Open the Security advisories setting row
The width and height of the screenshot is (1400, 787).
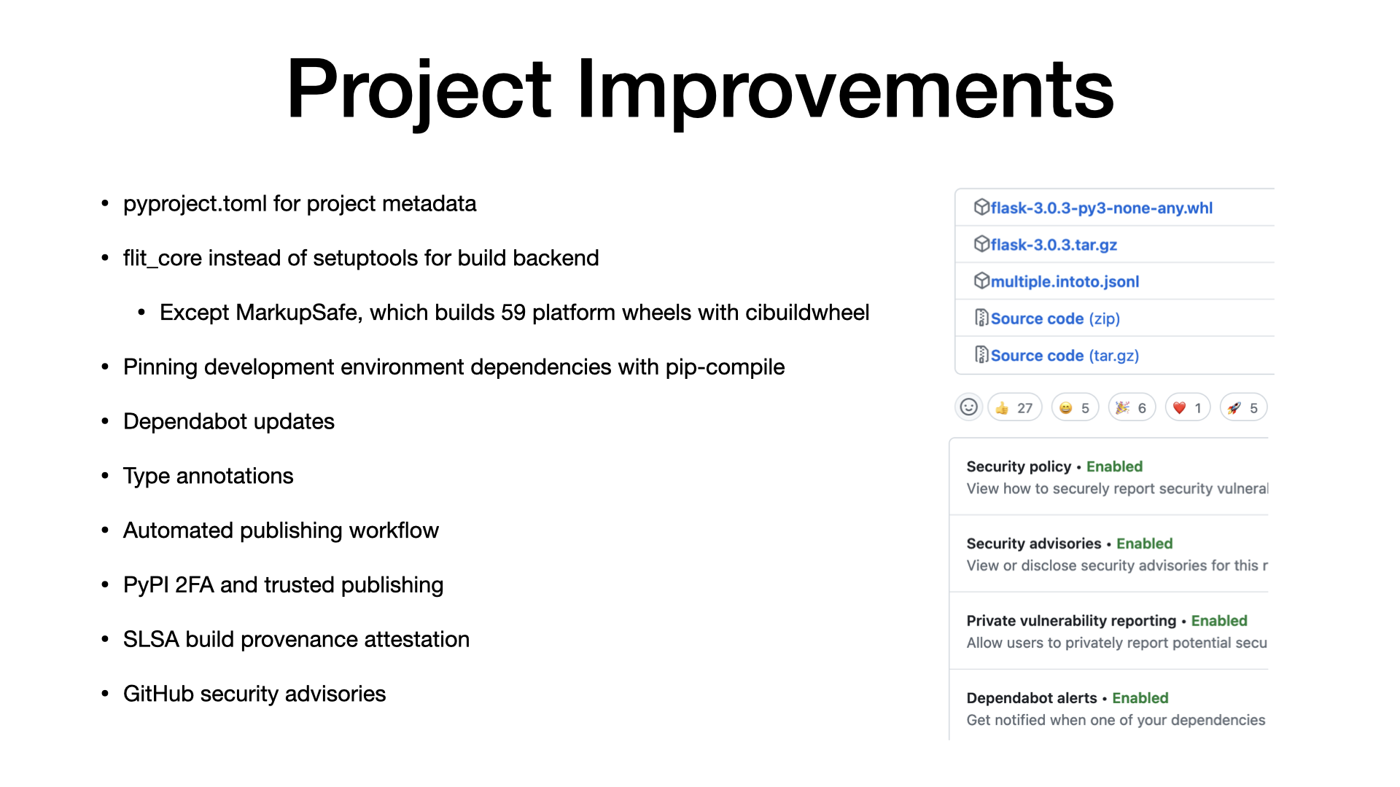coord(1109,554)
